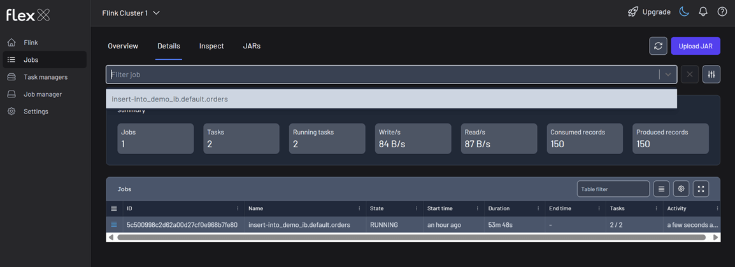Switch to the Overview tab
735x267 pixels.
click(123, 46)
